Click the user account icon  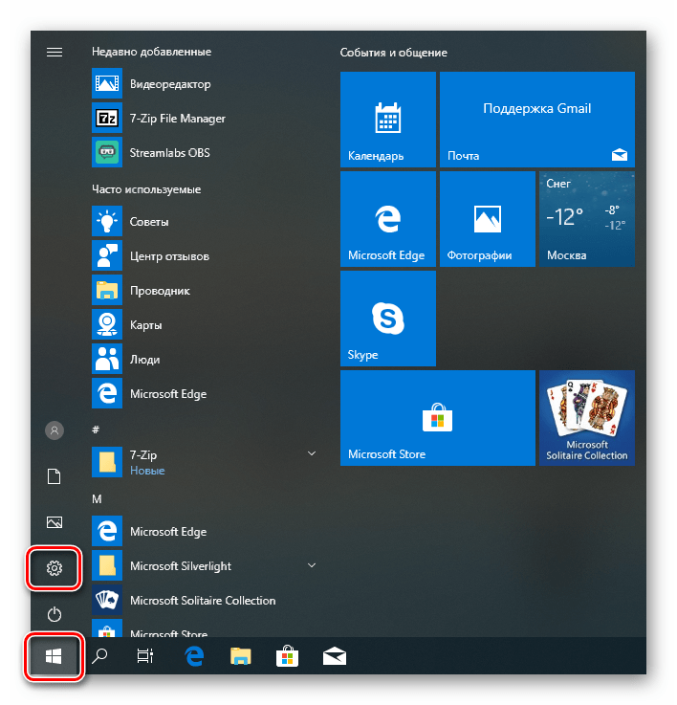pyautogui.click(x=55, y=430)
